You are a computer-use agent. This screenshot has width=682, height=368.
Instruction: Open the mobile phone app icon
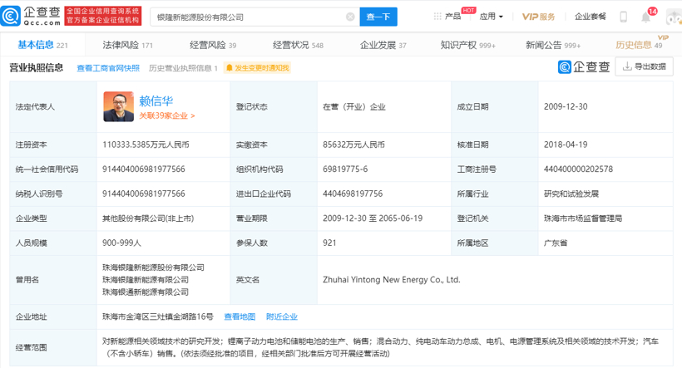(623, 17)
